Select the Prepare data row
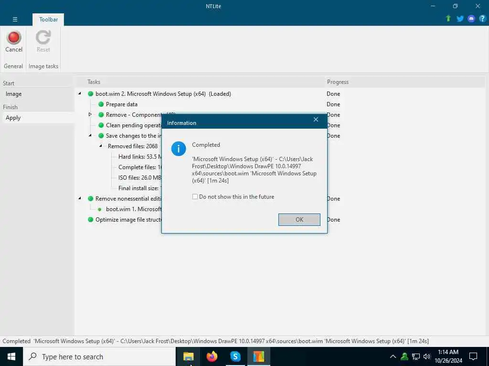Screen dimensions: 489x366 (x=122, y=104)
